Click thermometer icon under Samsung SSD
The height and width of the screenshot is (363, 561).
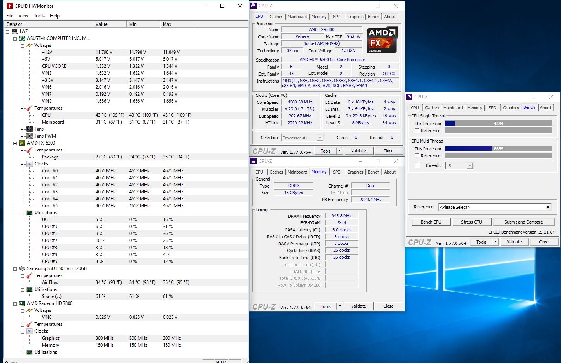[x=29, y=275]
